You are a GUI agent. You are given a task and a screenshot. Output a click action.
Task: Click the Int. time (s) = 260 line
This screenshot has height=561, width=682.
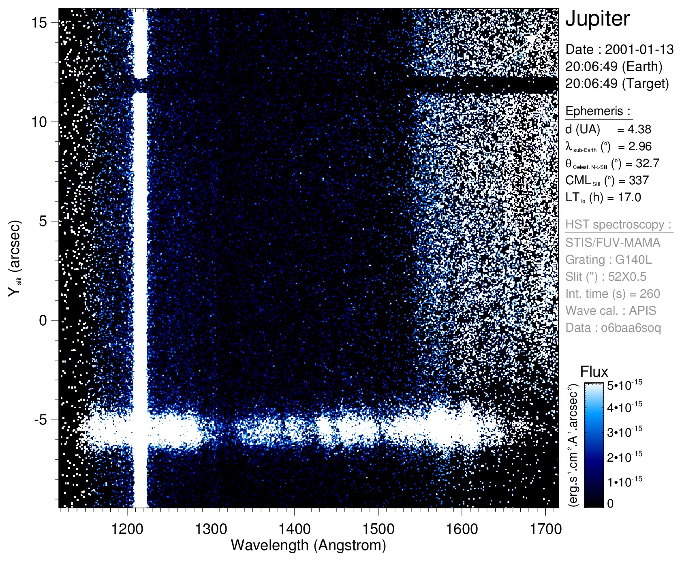613,294
